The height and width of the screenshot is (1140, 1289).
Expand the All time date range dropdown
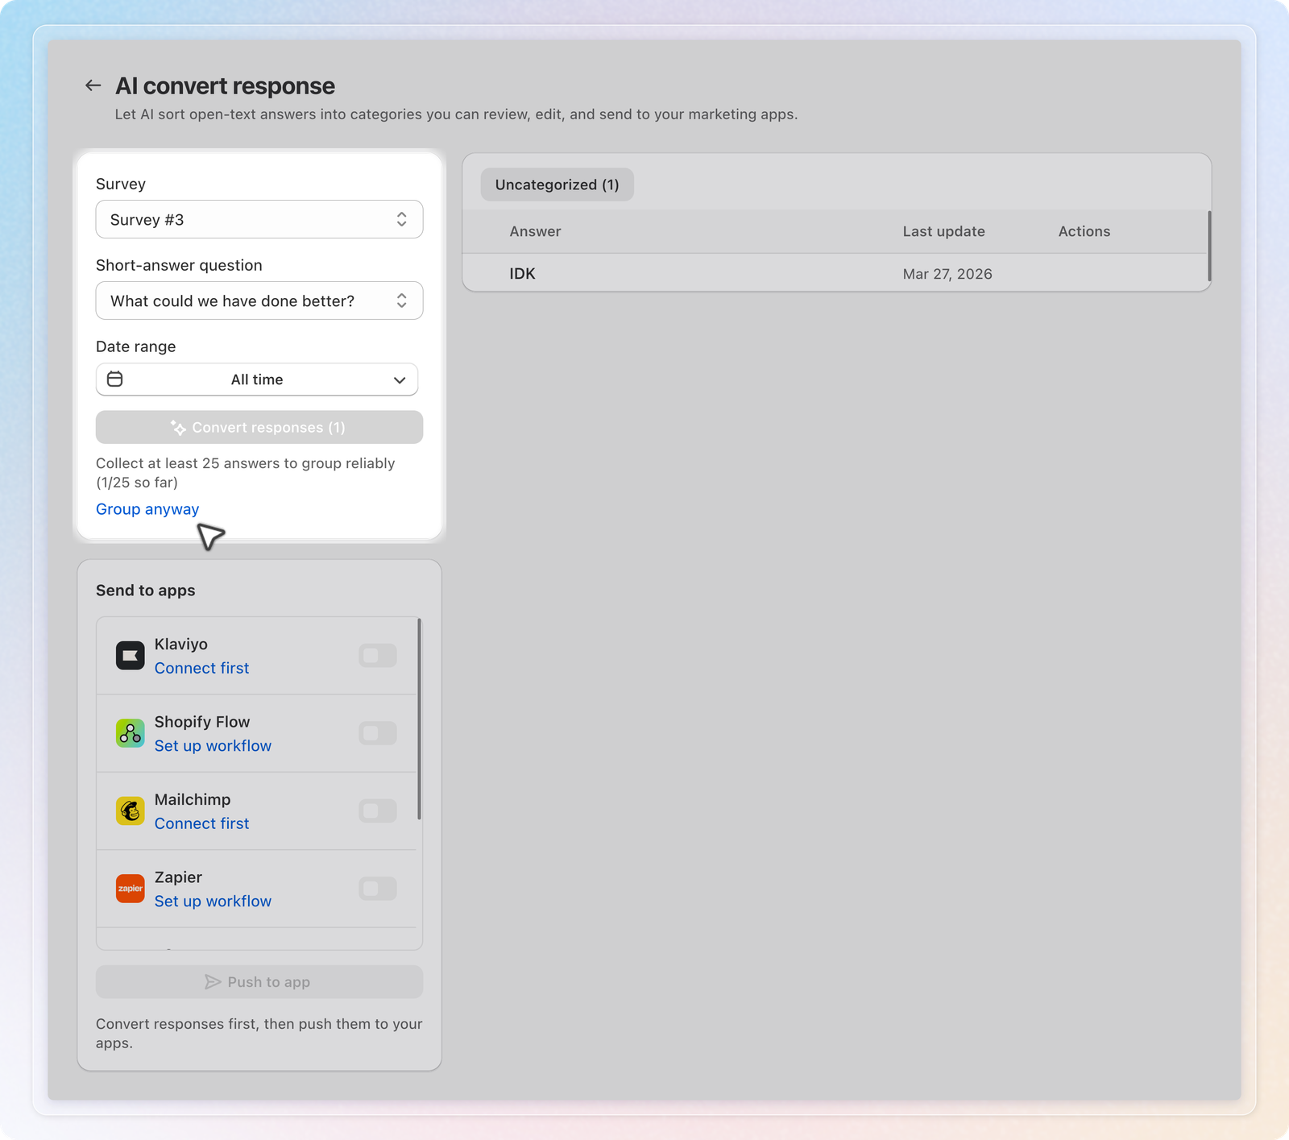(x=257, y=379)
